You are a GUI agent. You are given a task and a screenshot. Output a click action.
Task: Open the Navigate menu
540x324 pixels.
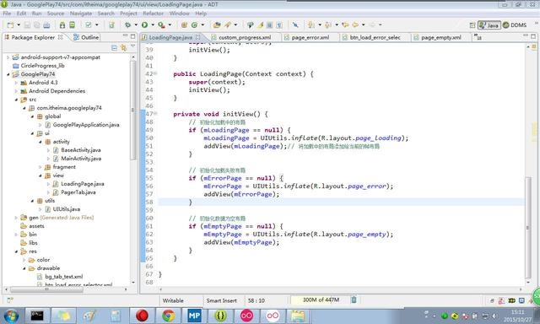click(x=81, y=13)
